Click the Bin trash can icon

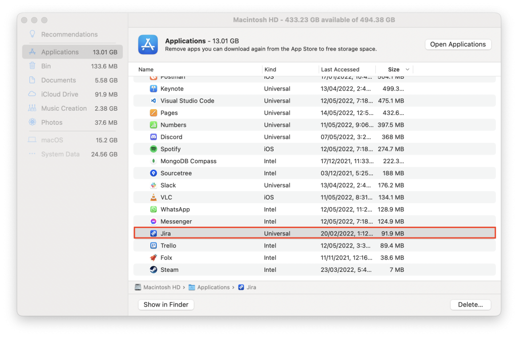(x=32, y=66)
